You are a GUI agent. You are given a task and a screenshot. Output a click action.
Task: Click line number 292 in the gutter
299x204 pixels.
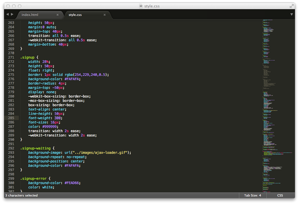[11, 148]
